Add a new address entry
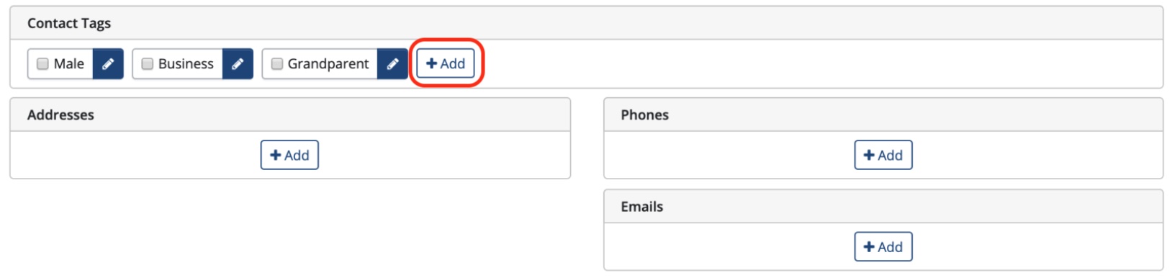1172x278 pixels. [x=289, y=155]
